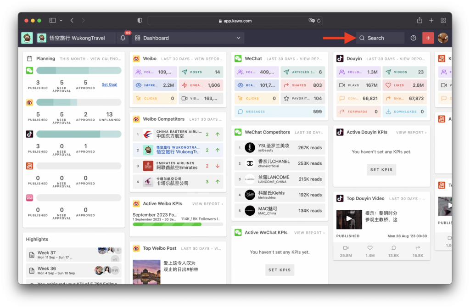Open View Report for Active Weibo KPIs
Viewport: 470px width, 308px height.
tap(207, 204)
